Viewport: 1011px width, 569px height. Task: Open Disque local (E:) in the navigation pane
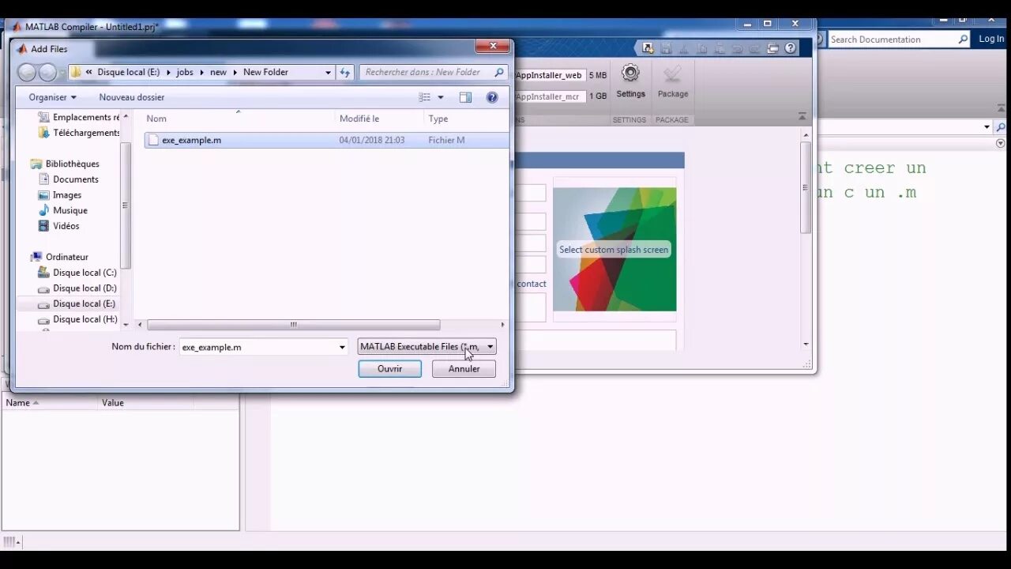click(x=77, y=303)
